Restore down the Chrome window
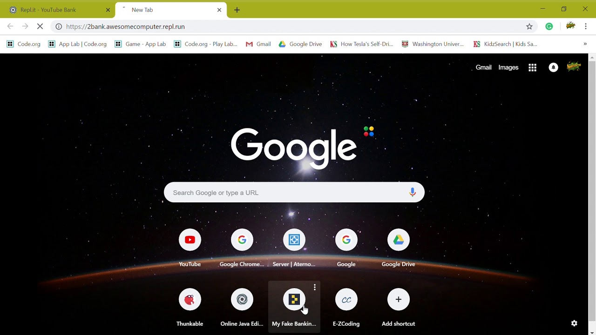596x335 pixels. point(564,9)
